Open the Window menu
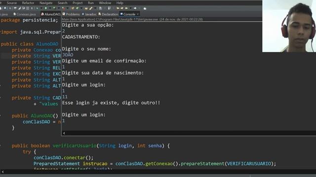 point(105,3)
